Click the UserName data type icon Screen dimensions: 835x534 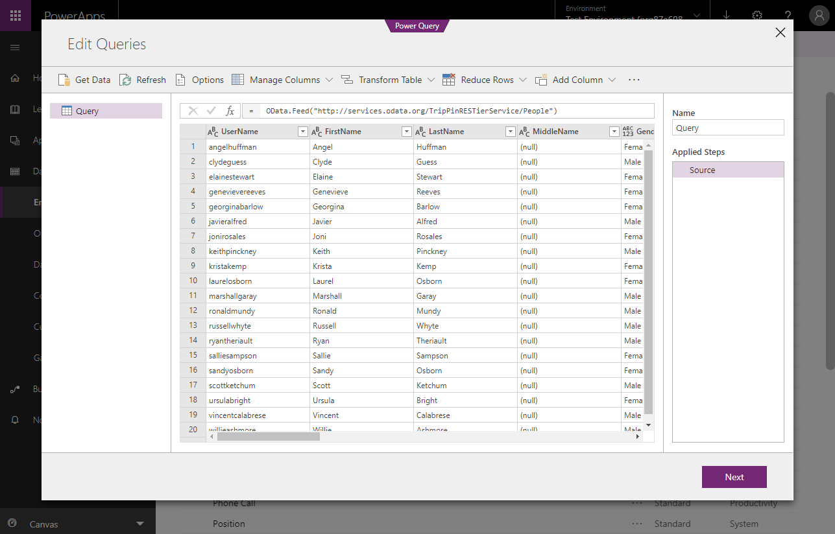coord(212,131)
